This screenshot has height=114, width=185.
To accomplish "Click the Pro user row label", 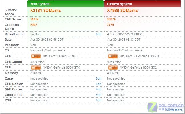I will (x=12, y=45).
